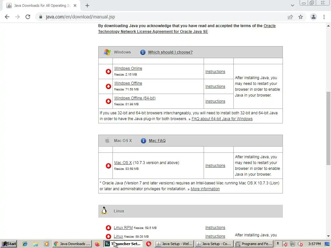Share this page via the share icon
The width and height of the screenshot is (331, 248).
pyautogui.click(x=290, y=17)
